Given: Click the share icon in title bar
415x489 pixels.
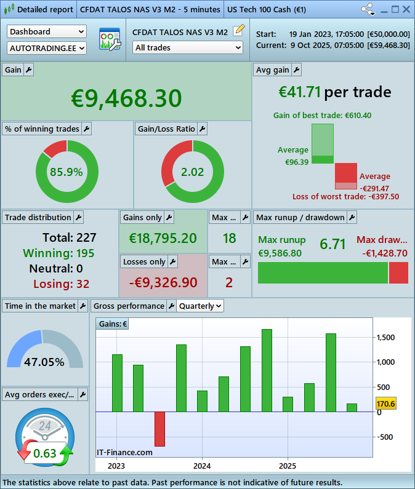Looking at the screenshot, I should tap(368, 10).
